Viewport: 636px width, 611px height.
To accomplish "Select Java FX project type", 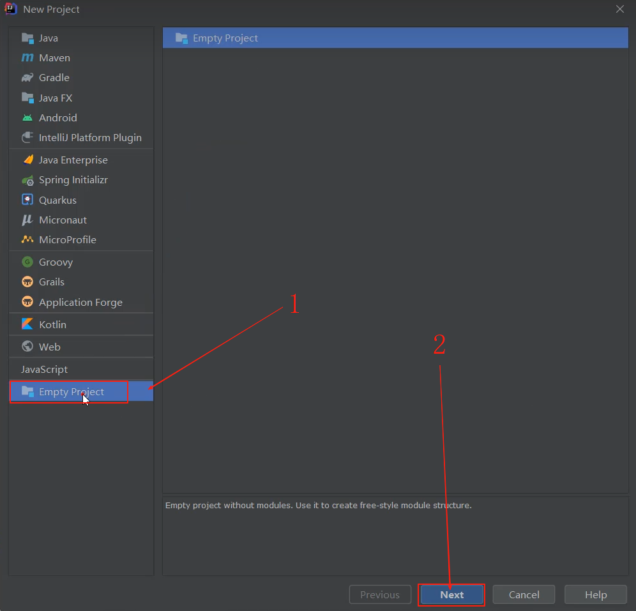I will coord(81,98).
